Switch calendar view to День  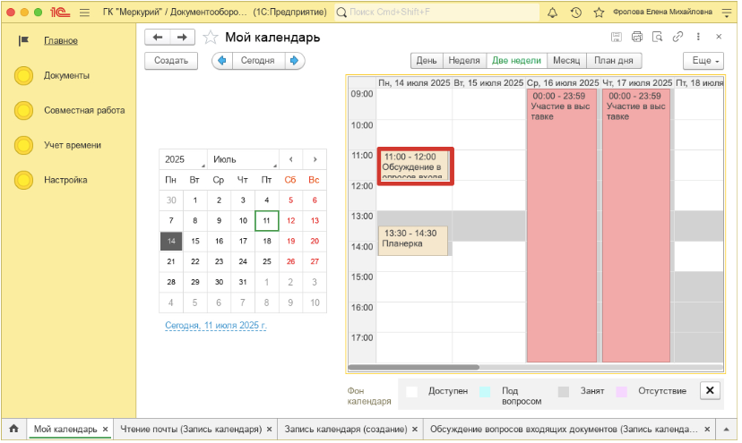[x=427, y=61]
